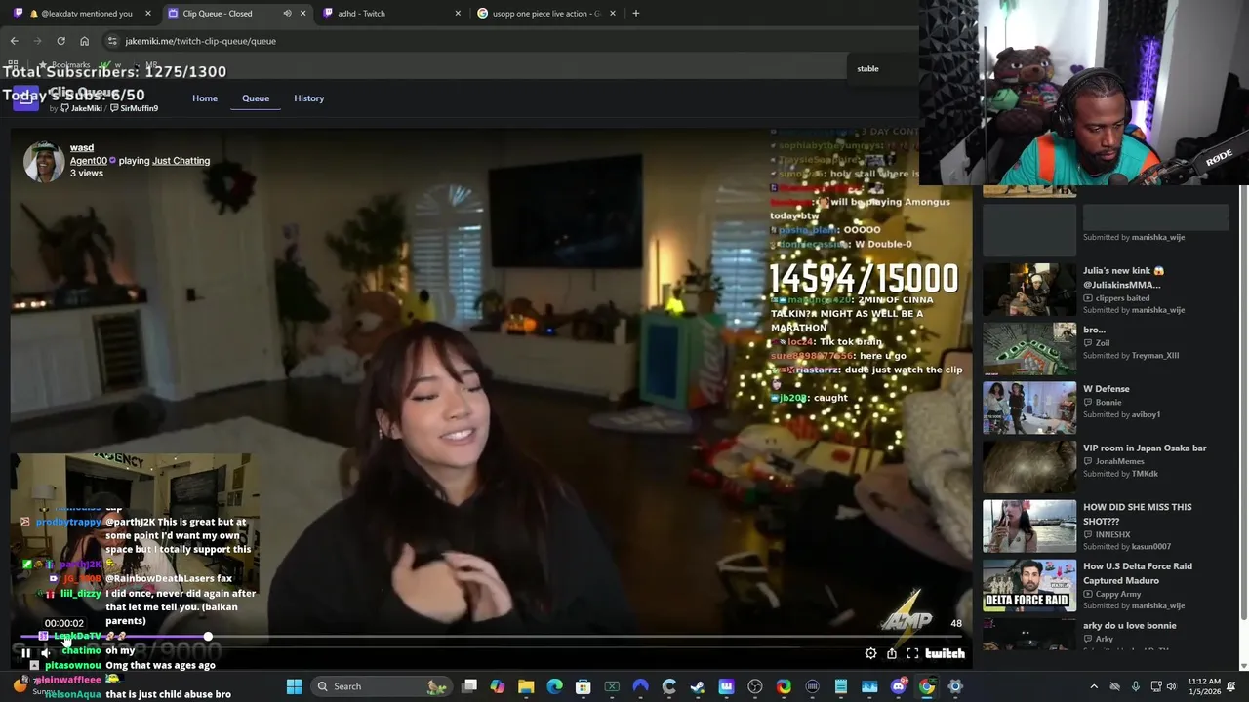1249x702 pixels.
Task: Enter fullscreen on the clip player
Action: (912, 653)
